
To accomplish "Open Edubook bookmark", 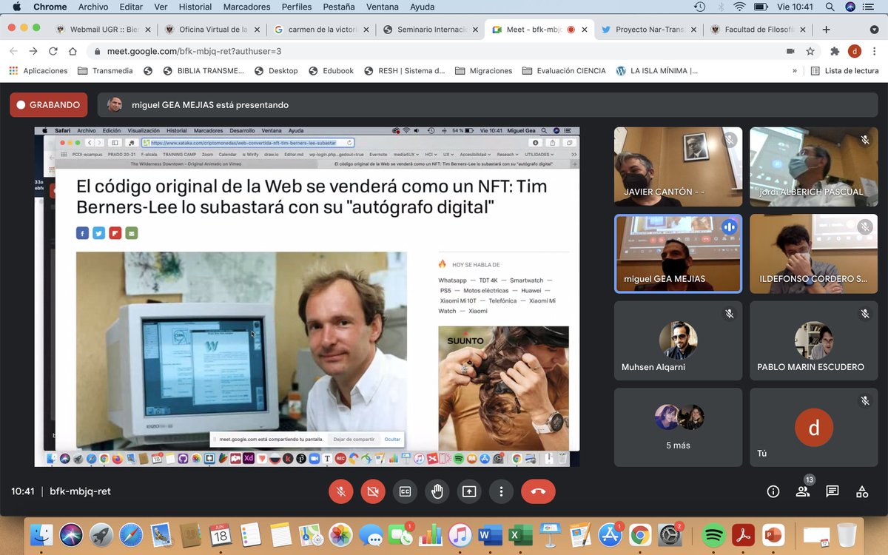I will (x=332, y=71).
